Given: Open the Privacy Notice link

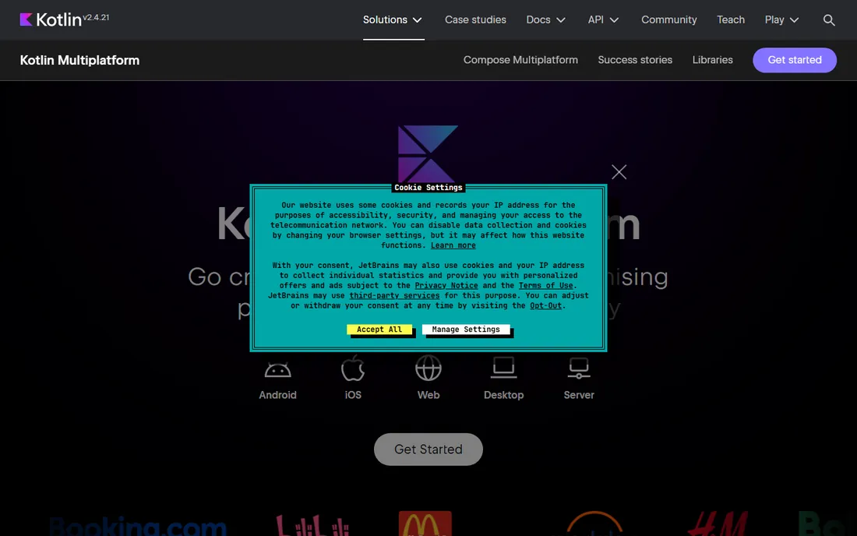Looking at the screenshot, I should click(446, 285).
